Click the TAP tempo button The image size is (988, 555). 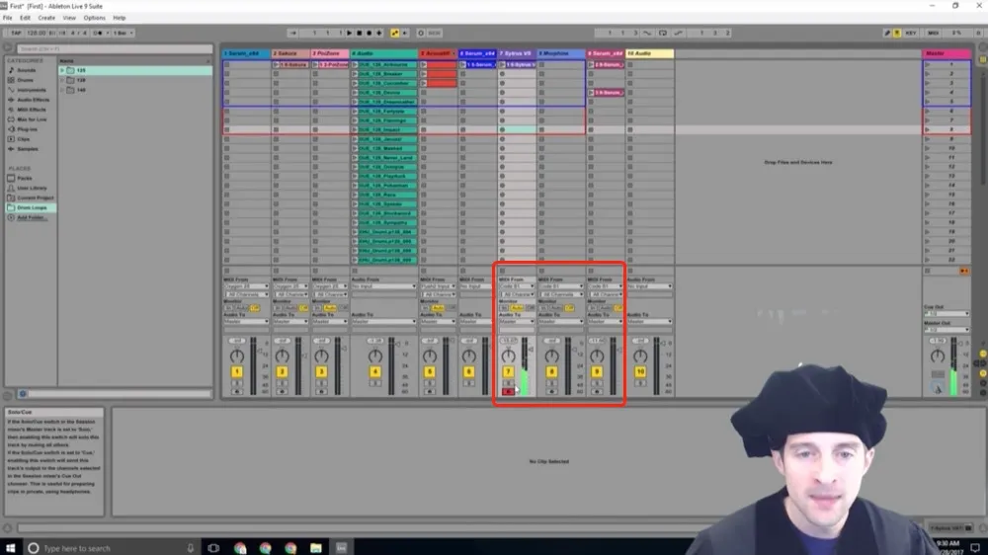[x=16, y=33]
